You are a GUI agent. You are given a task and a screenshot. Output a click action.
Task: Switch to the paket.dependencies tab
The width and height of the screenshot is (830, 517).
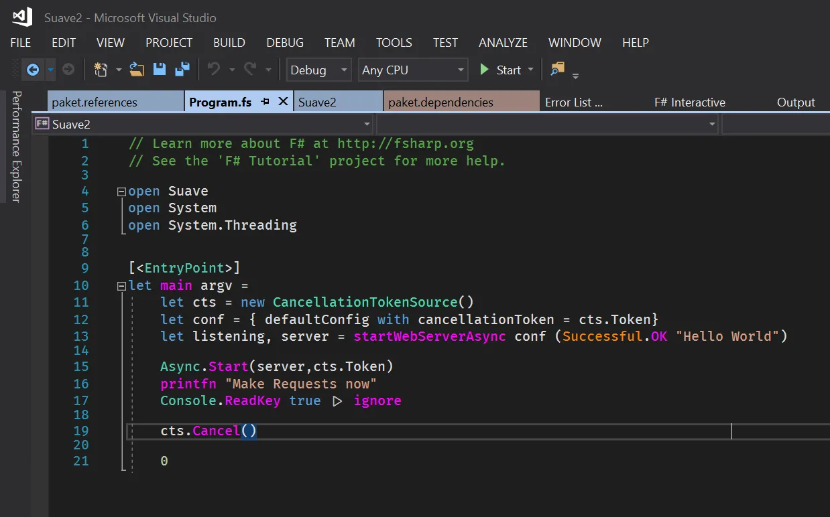coord(461,102)
